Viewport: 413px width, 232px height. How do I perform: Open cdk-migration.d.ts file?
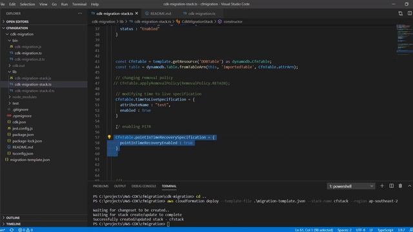[x=30, y=59]
